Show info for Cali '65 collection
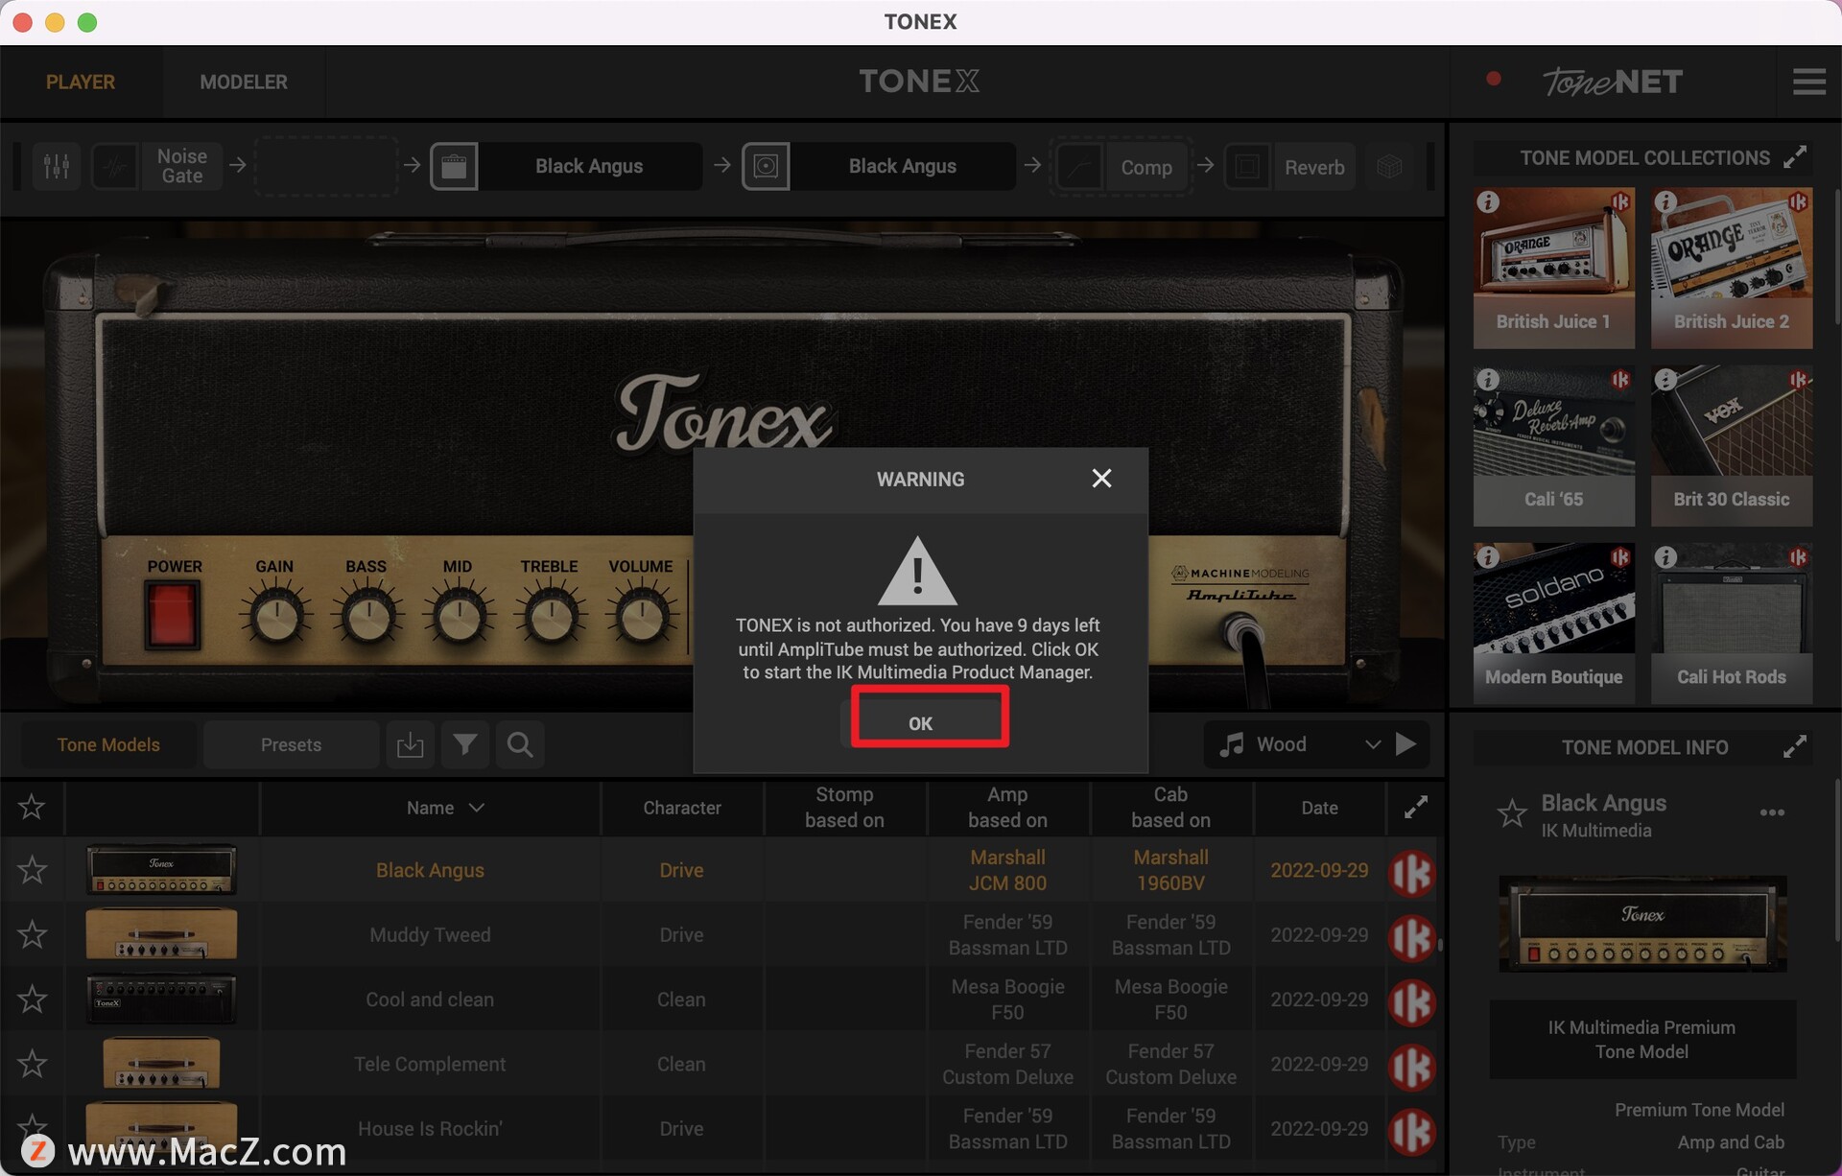 pos(1488,379)
